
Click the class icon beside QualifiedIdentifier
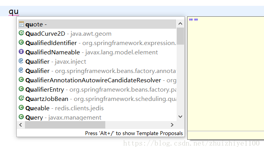pyautogui.click(x=21, y=42)
